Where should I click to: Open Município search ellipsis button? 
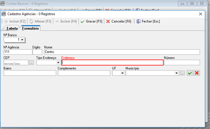(x=182, y=73)
